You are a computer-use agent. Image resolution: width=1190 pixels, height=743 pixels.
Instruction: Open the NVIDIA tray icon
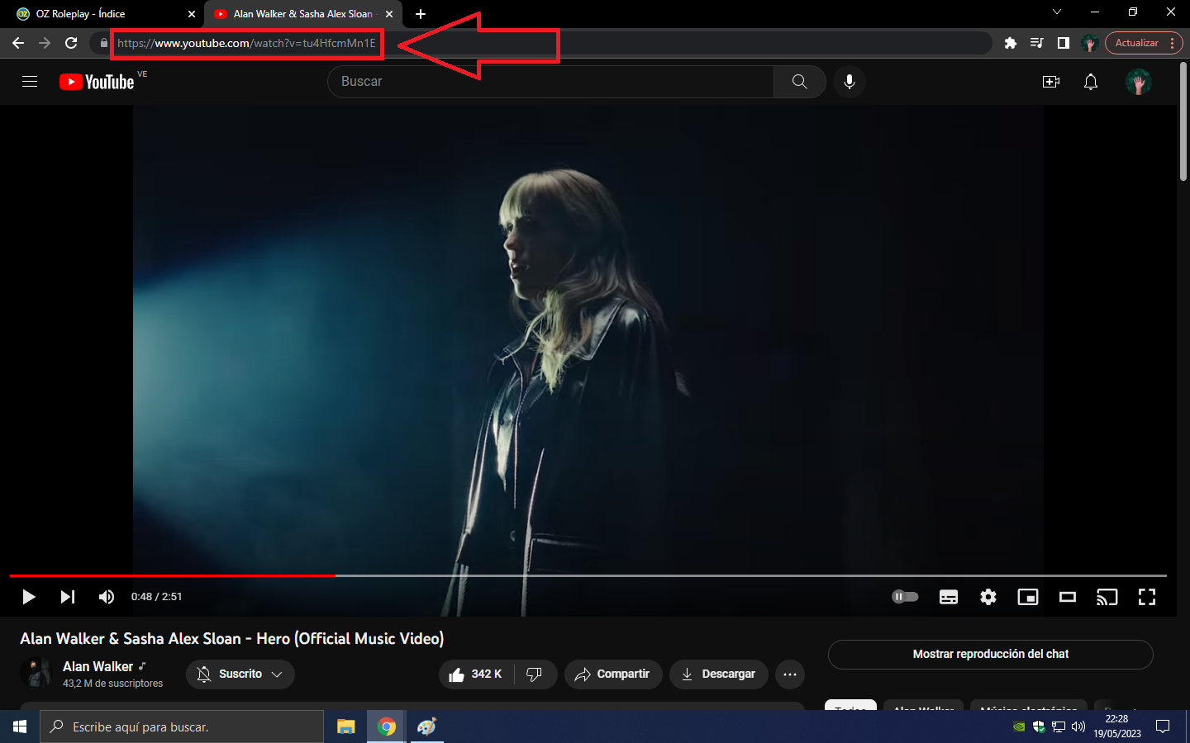pyautogui.click(x=1019, y=726)
